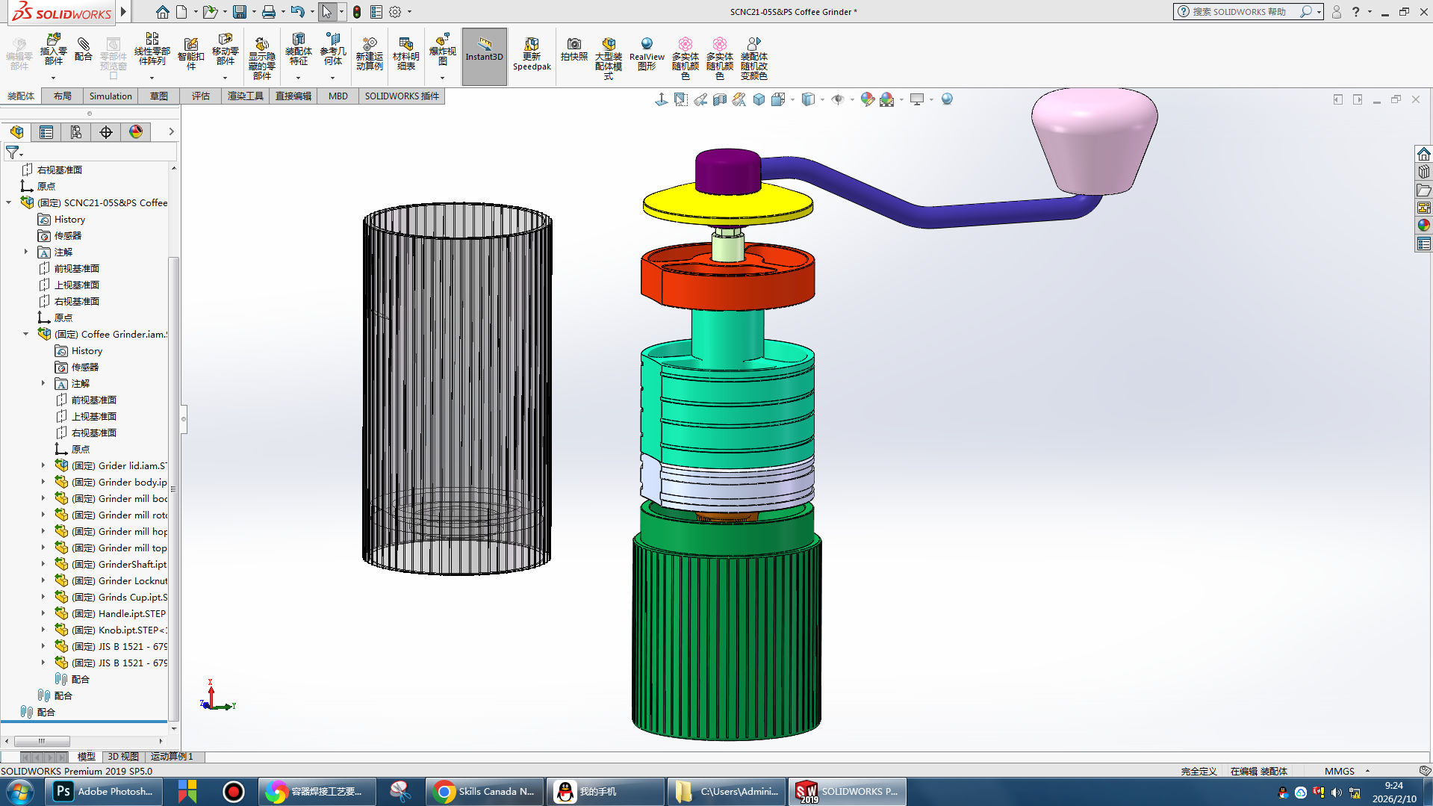Screen dimensions: 1433x806
Task: Click the Edit Appearance color-ball pencil icon
Action: pos(868,99)
